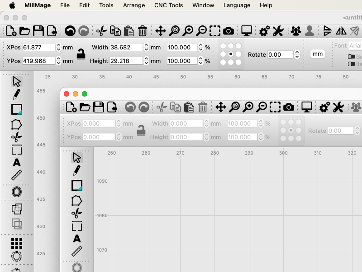Open the Arrange menu
The height and width of the screenshot is (272, 362).
(x=134, y=5)
